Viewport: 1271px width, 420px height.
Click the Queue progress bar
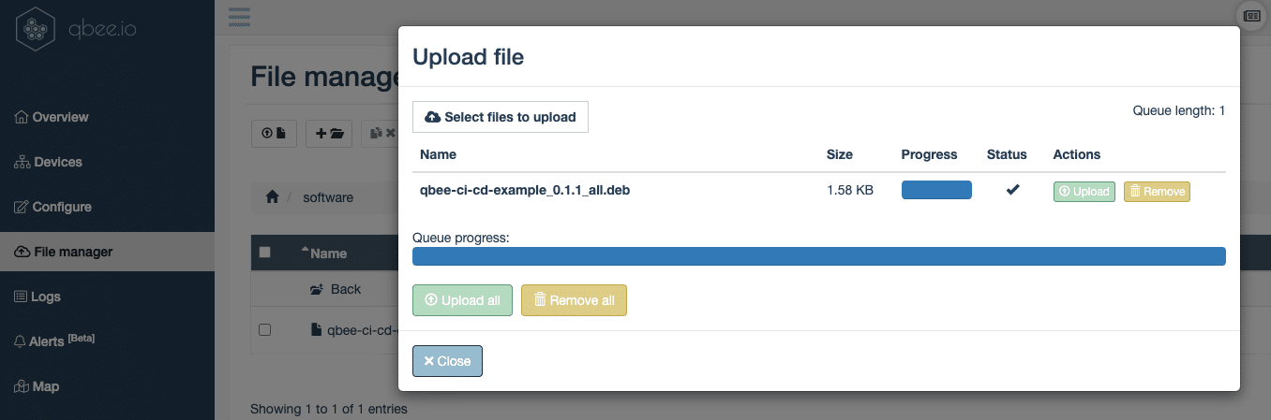[818, 256]
